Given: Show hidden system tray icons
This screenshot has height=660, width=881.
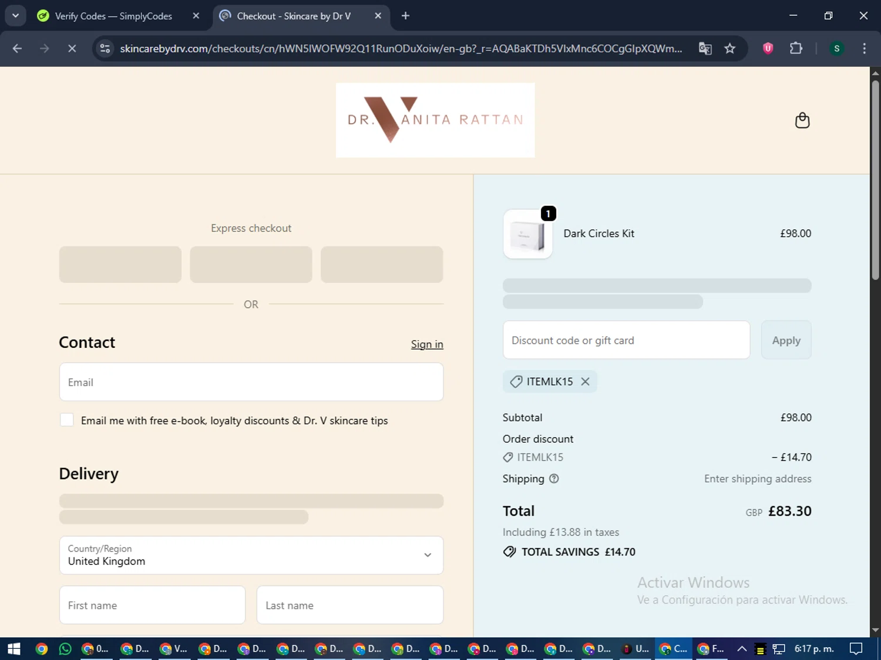Looking at the screenshot, I should pos(742,649).
